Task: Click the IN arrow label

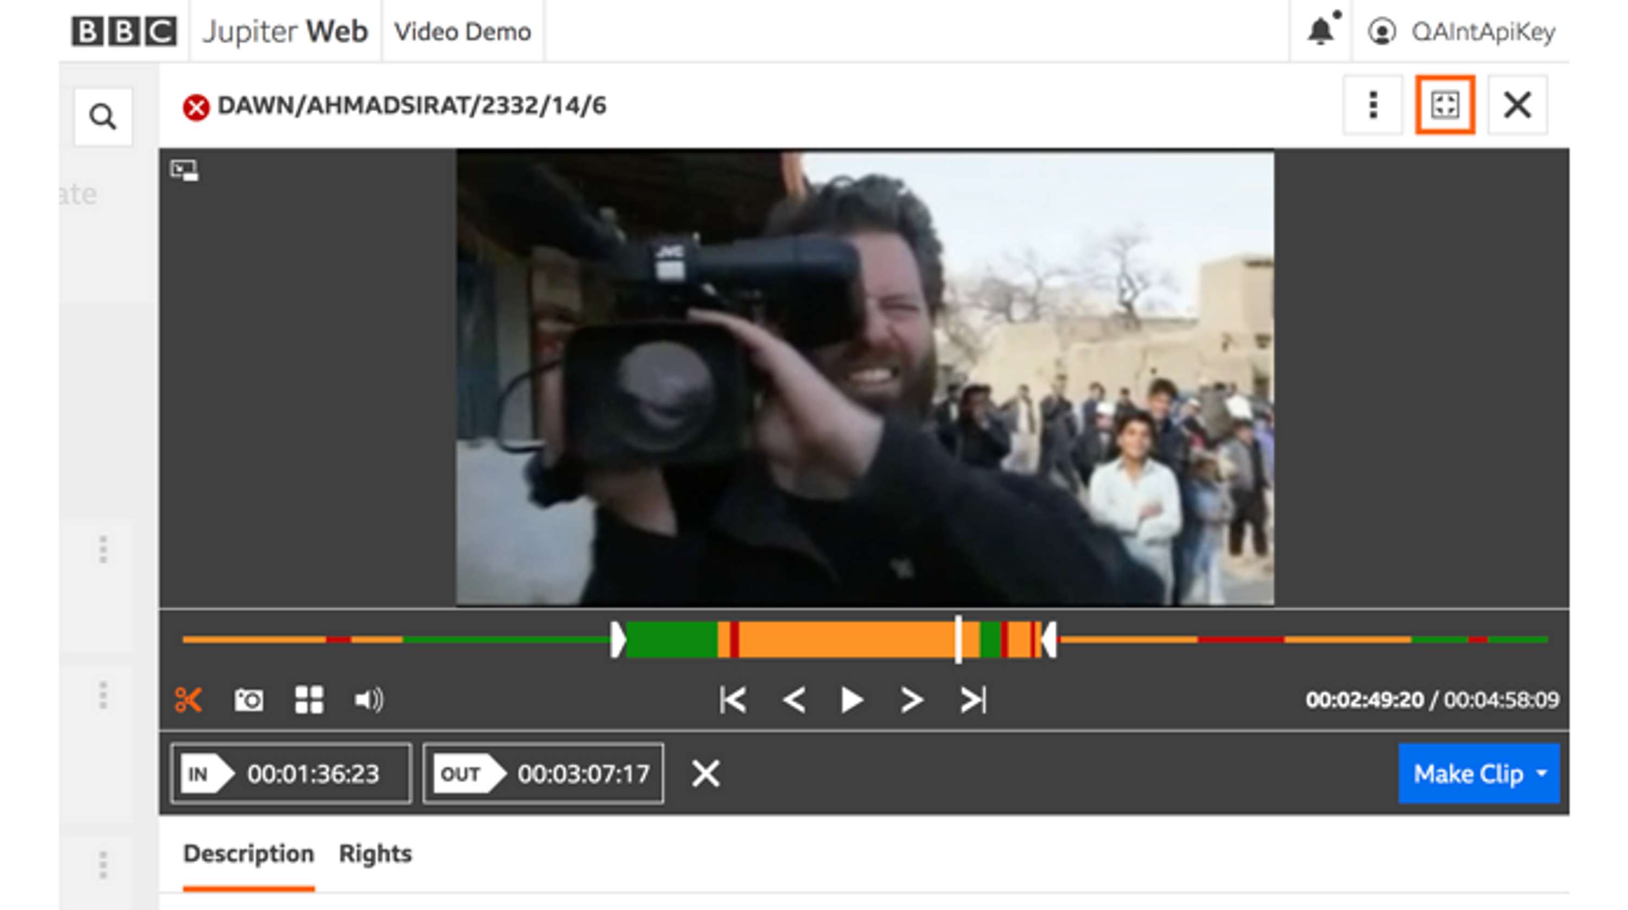Action: pos(207,773)
